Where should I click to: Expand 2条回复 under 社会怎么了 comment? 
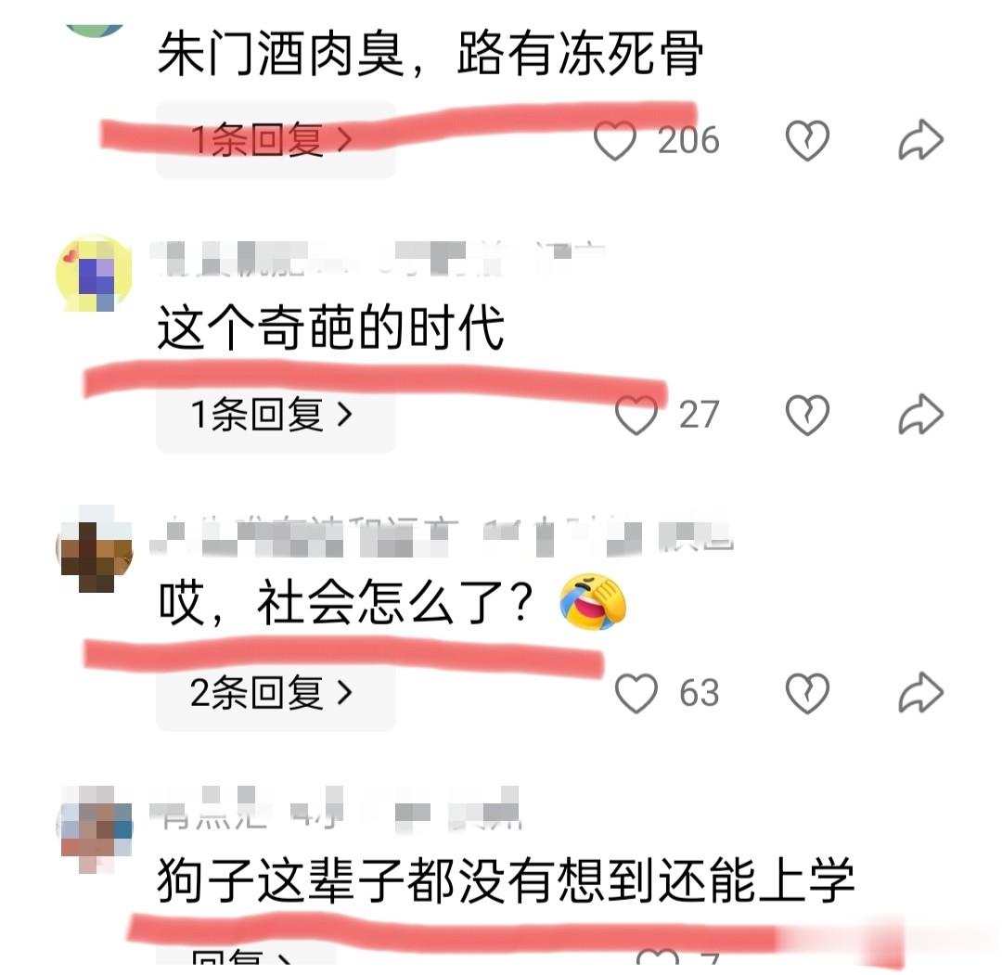point(276,693)
